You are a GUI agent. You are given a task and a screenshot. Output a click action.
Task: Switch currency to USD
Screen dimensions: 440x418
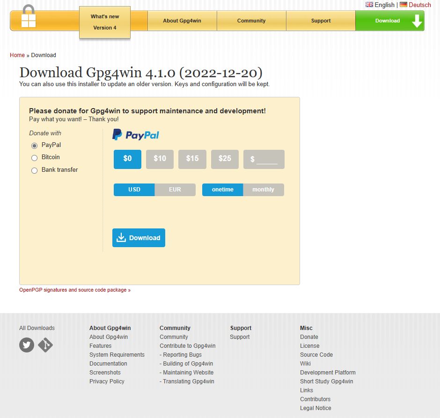click(x=134, y=190)
